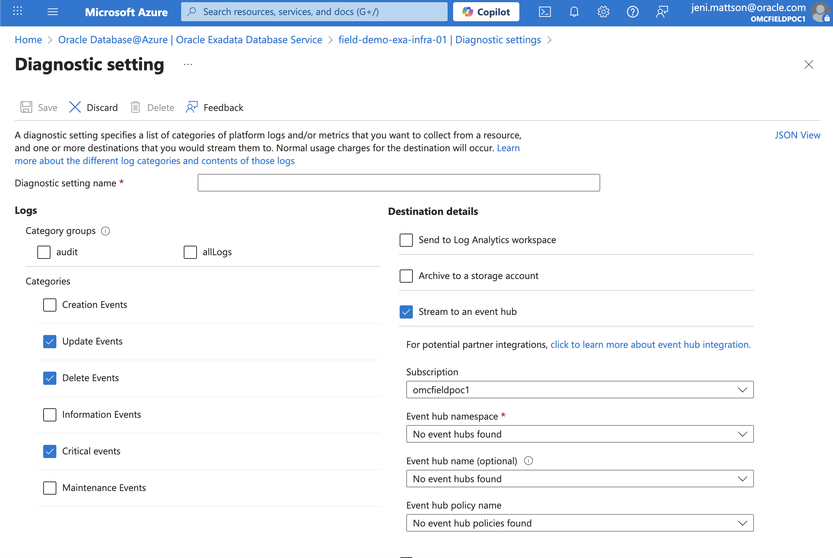Launch Cloud Shell from the top bar
The image size is (833, 558).
point(545,11)
